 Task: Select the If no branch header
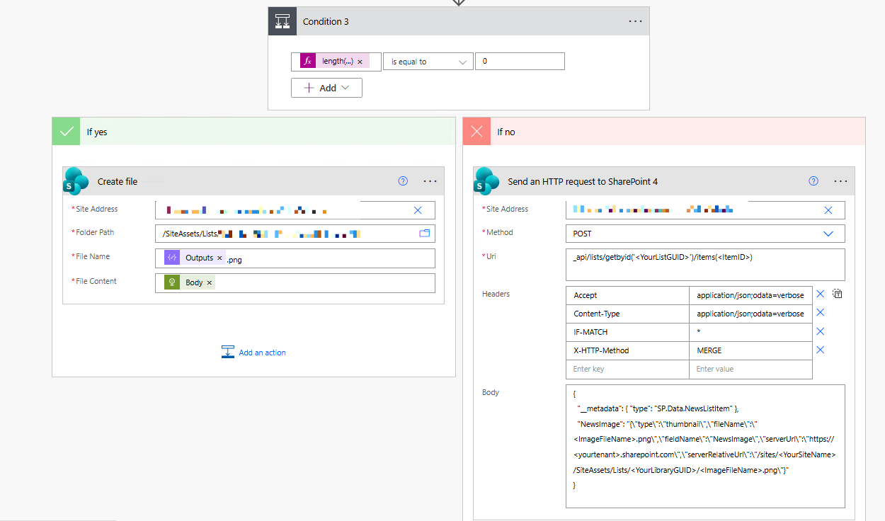pos(664,132)
